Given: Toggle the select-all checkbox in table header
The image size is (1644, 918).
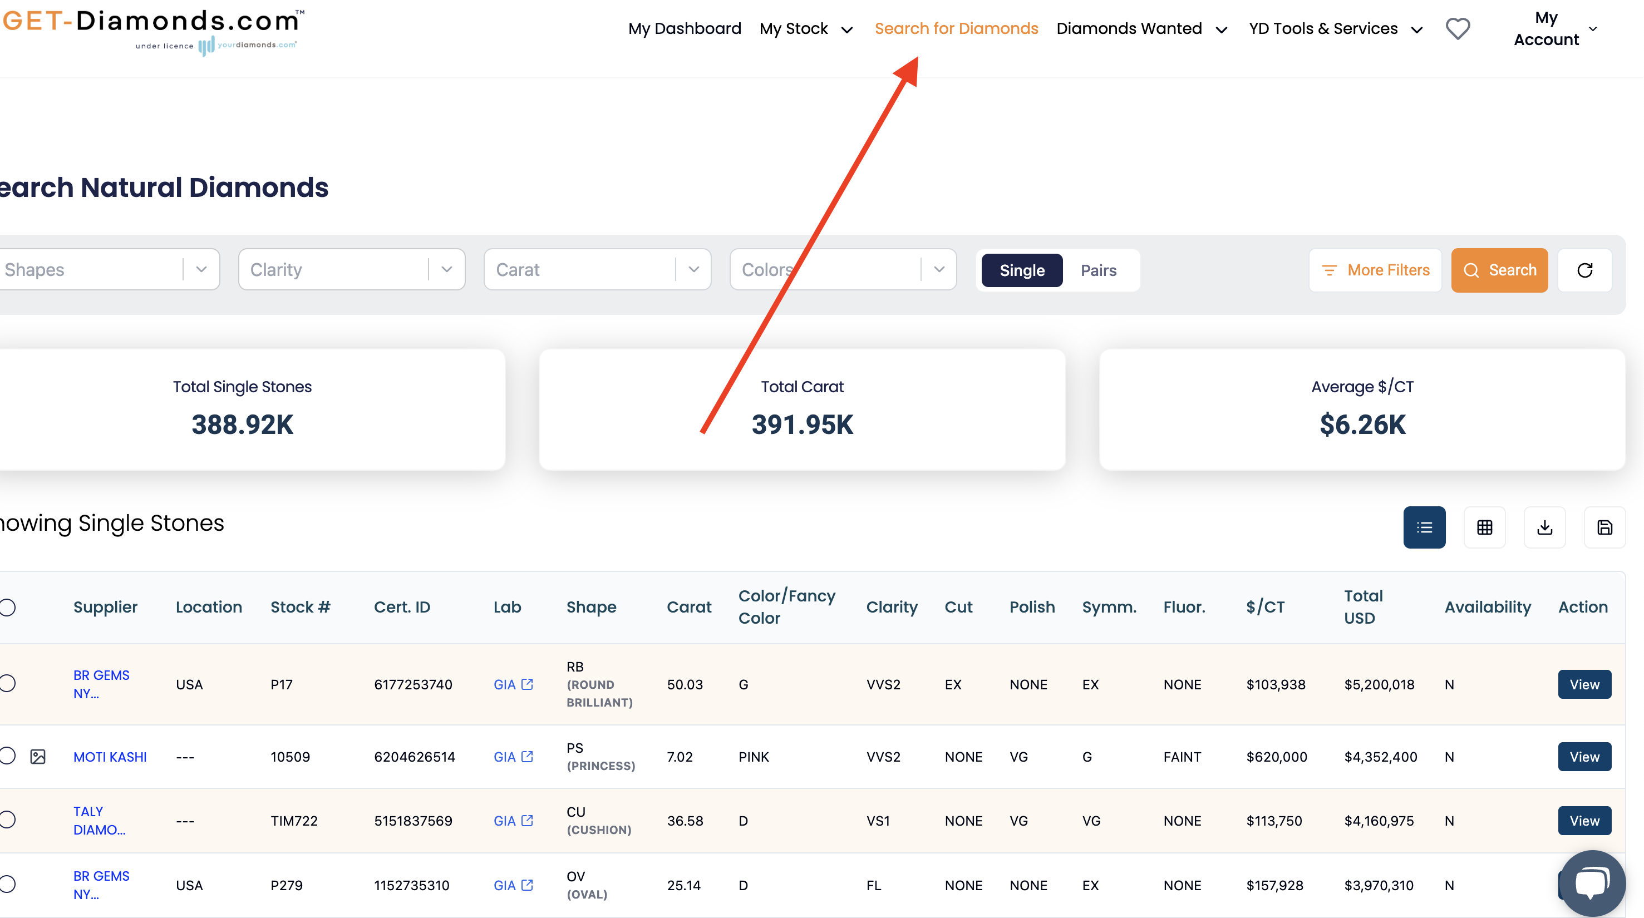Looking at the screenshot, I should pos(7,606).
